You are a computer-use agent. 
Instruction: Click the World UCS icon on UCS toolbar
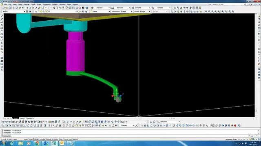coord(7,125)
